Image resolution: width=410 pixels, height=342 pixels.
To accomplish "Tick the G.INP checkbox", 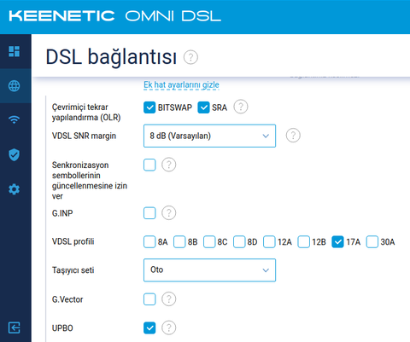I will click(149, 213).
